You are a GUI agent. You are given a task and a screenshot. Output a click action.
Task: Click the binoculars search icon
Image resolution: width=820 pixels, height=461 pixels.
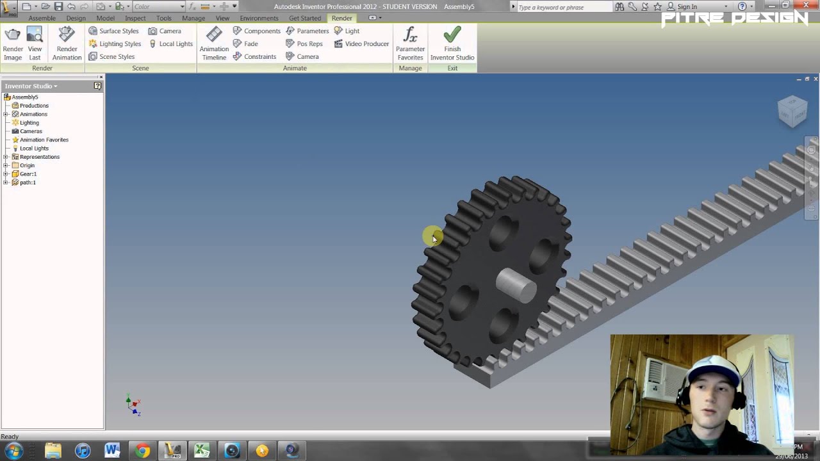619,6
